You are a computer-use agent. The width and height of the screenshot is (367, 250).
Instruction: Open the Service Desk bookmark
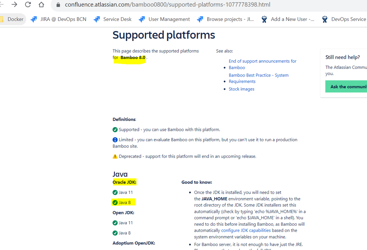coord(112,19)
